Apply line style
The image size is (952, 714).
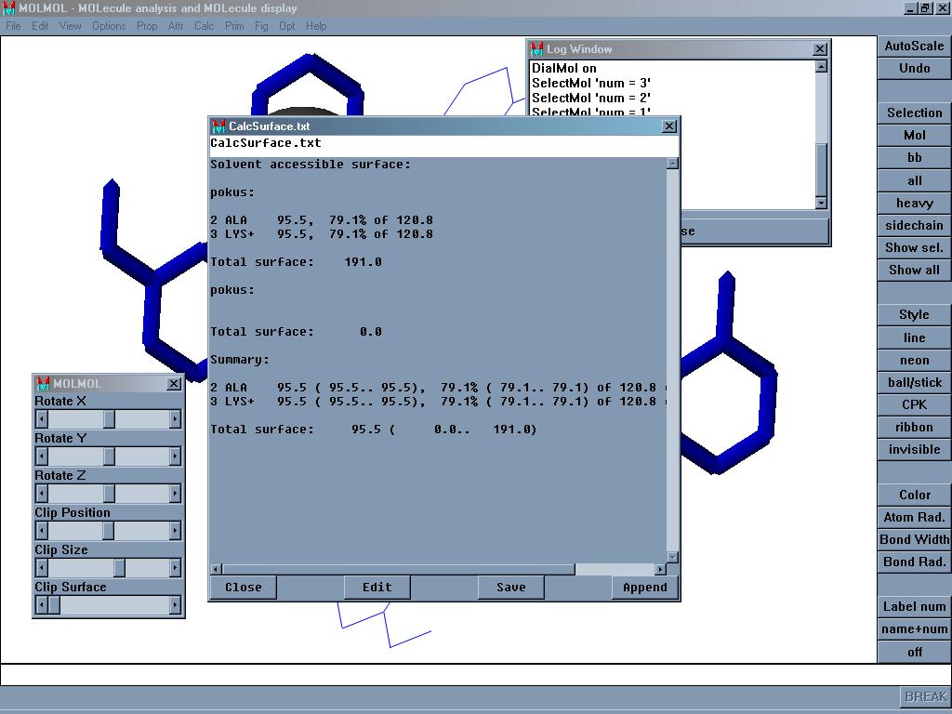click(x=914, y=337)
